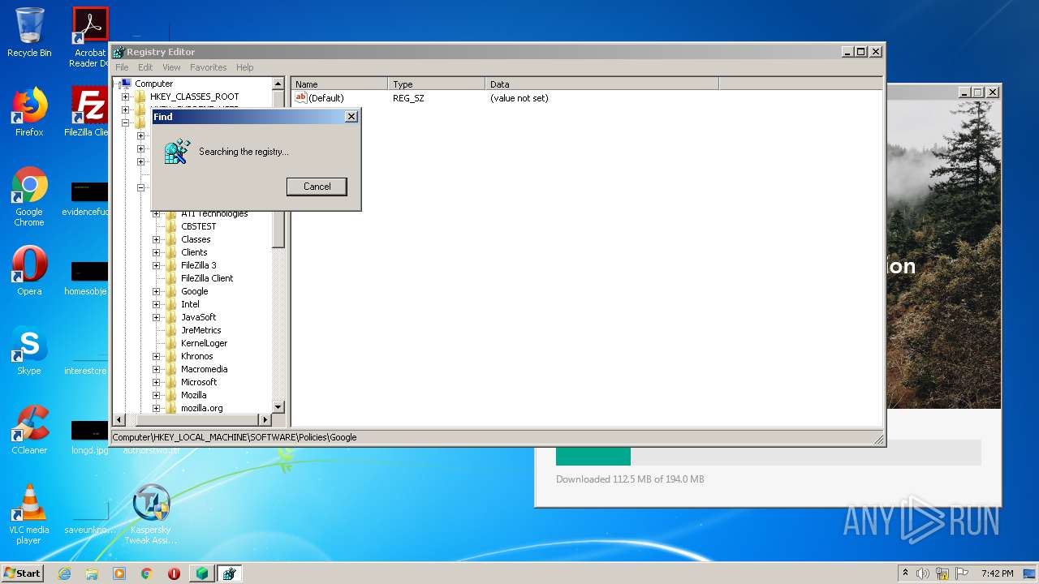Click the tree scrollbar up arrow
1039x584 pixels.
(x=278, y=84)
